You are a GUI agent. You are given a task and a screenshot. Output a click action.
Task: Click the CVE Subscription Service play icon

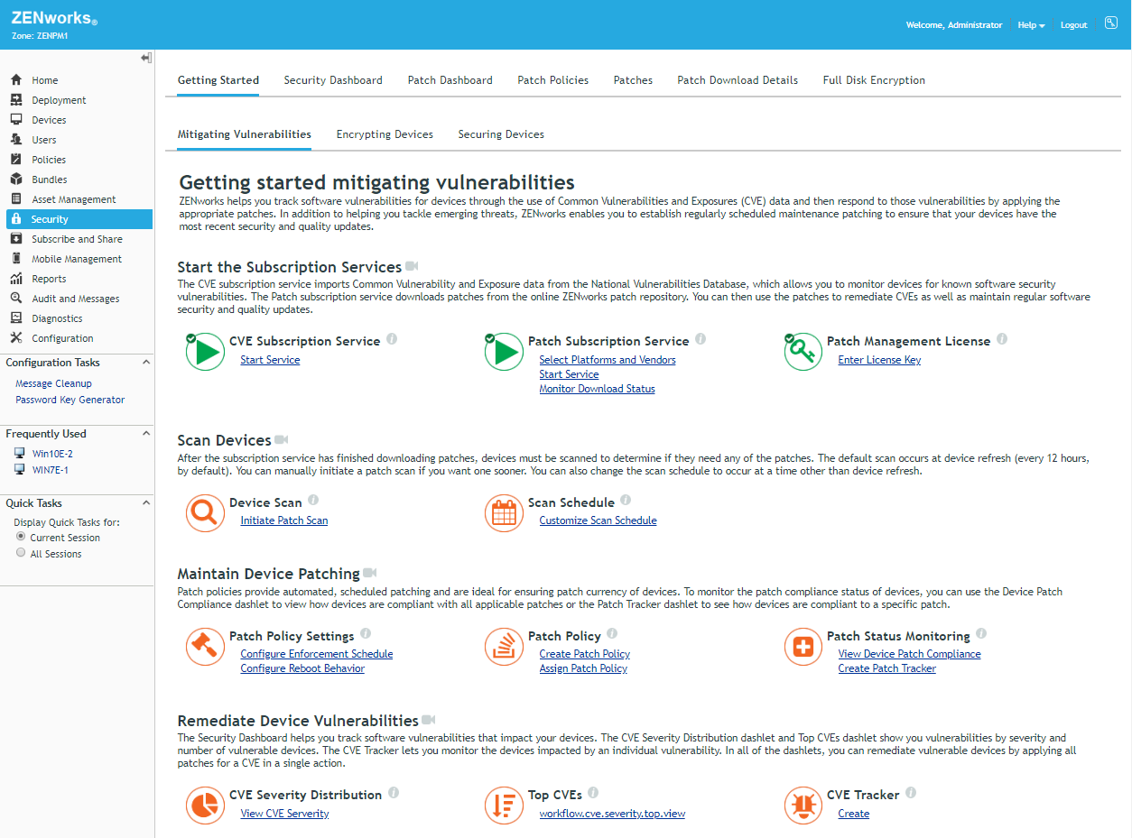click(x=205, y=352)
